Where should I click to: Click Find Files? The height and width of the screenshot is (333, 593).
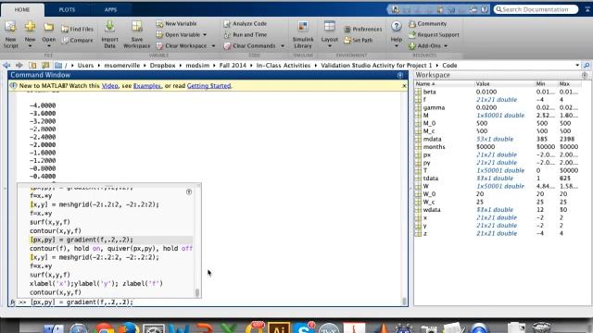[x=77, y=29]
